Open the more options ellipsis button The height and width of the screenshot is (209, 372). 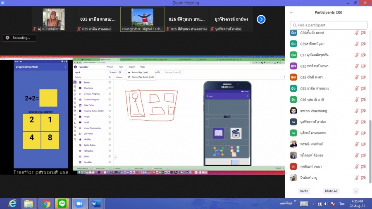point(355,191)
